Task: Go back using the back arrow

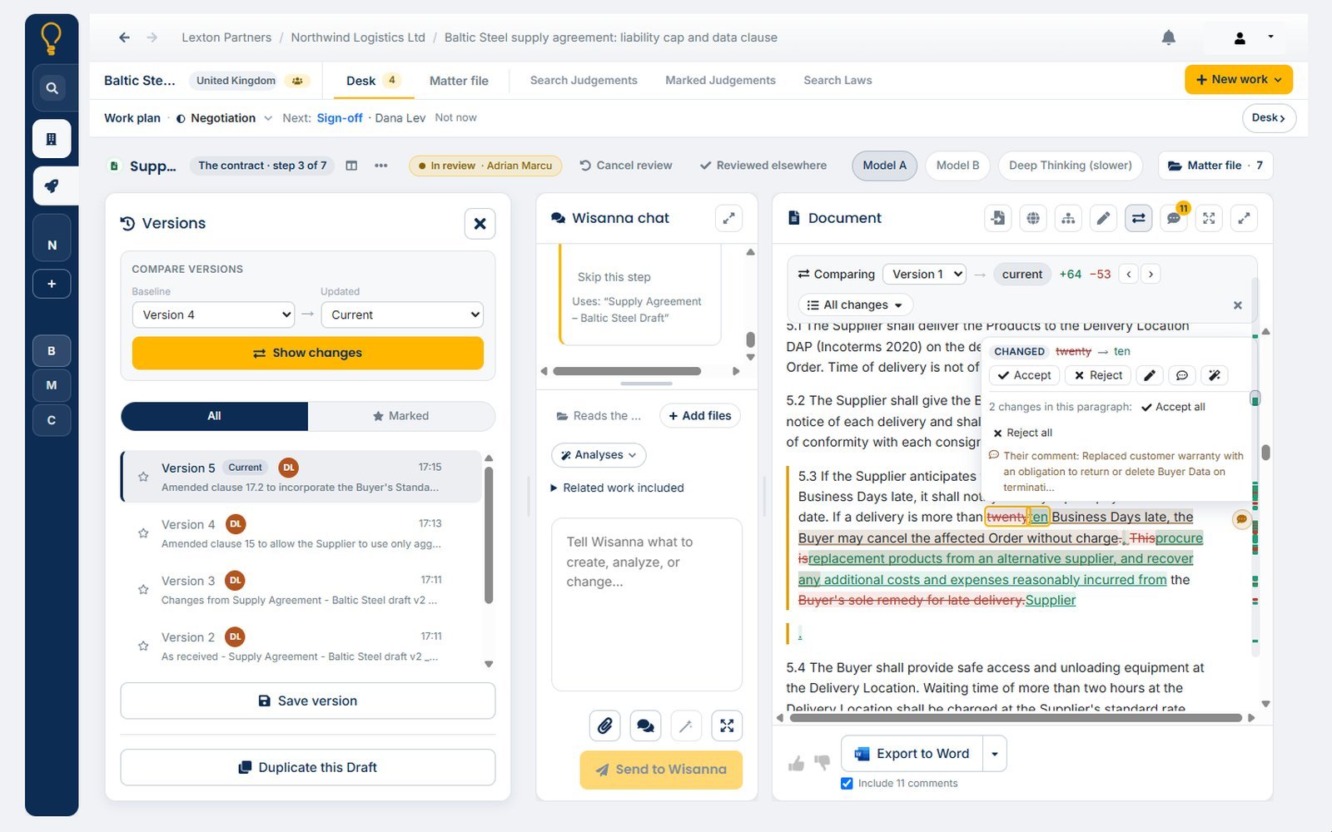Action: (x=124, y=37)
